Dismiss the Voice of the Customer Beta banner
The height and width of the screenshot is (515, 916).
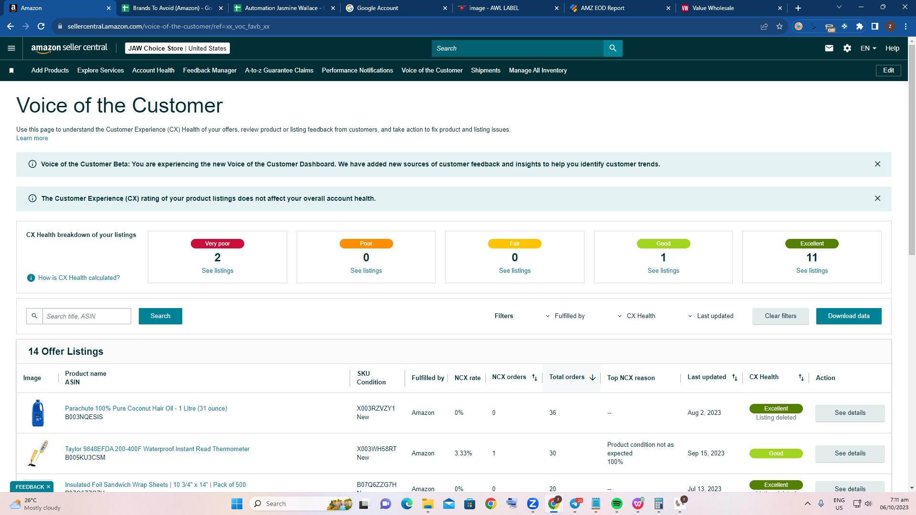(x=877, y=164)
